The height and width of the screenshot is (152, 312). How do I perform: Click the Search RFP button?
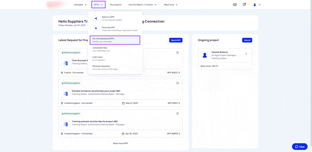175,40
